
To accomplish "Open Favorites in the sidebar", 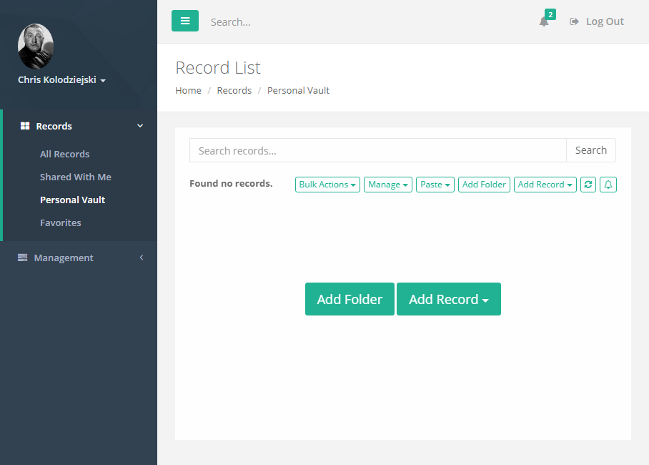I will [x=60, y=222].
